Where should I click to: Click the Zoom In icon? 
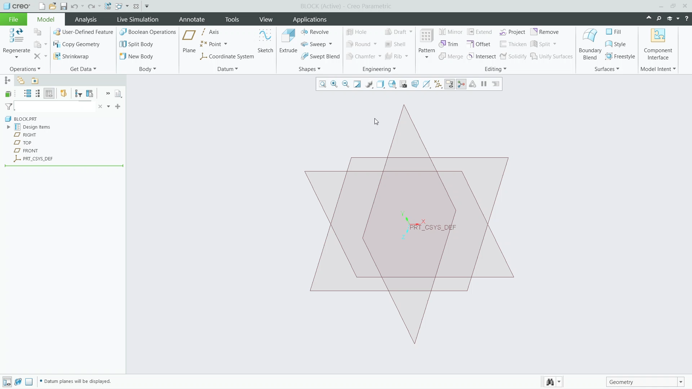(334, 84)
